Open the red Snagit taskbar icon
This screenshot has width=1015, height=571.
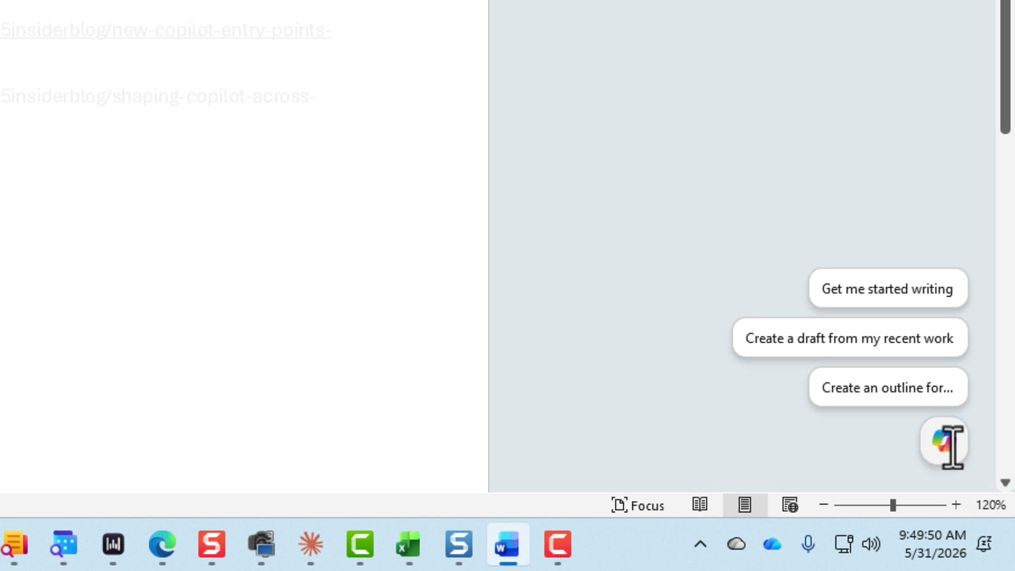pyautogui.click(x=211, y=544)
